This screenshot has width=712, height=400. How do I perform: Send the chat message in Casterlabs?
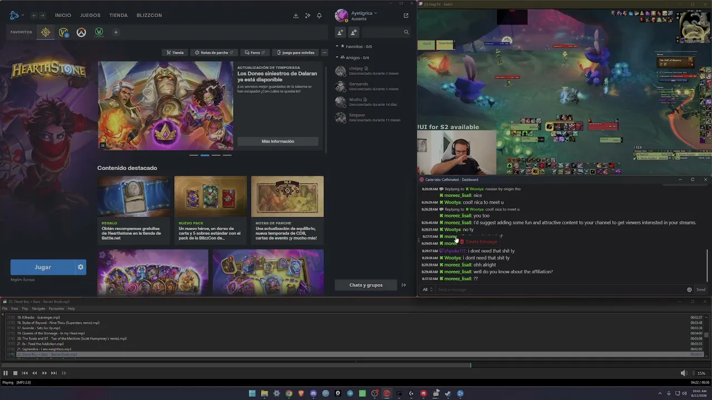pyautogui.click(x=701, y=289)
